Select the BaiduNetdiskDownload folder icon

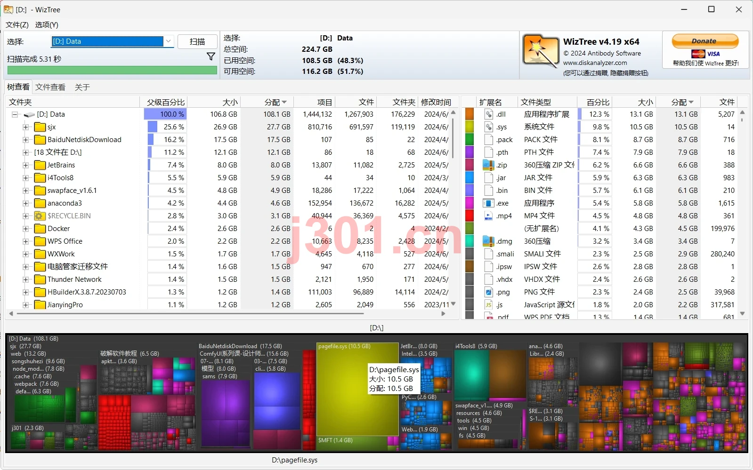click(40, 140)
